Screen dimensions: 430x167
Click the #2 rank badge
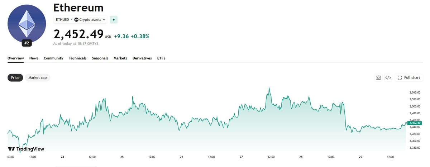click(x=27, y=43)
